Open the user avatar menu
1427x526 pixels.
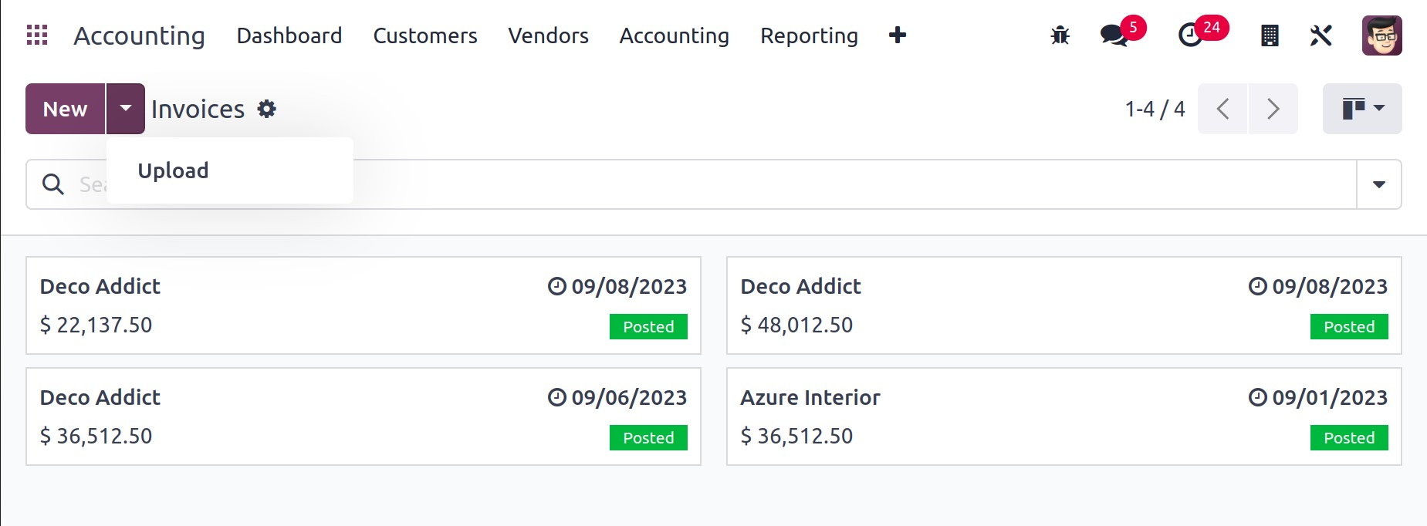[1381, 35]
